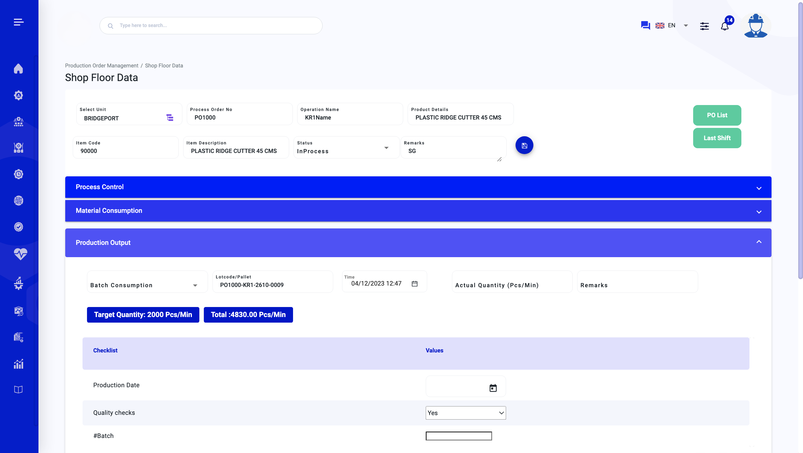Open the Batch Consumption dropdown

coord(147,282)
